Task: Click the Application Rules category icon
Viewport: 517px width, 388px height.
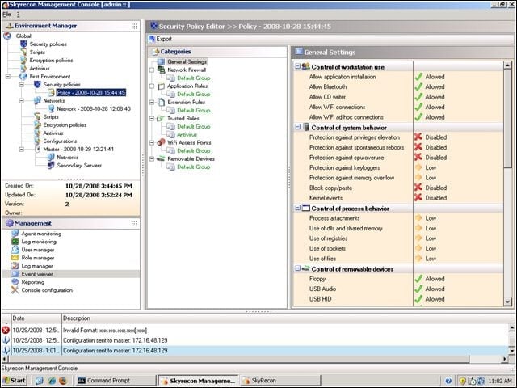Action: coord(161,86)
